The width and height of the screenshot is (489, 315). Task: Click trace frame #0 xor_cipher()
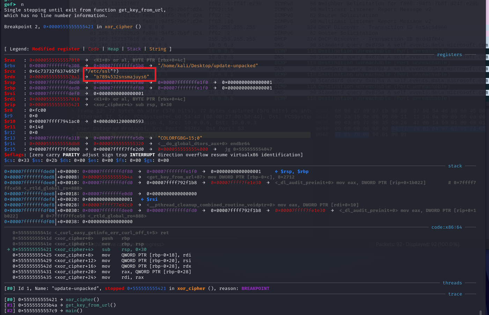(52, 300)
